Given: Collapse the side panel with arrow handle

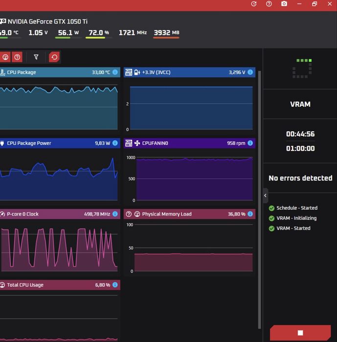Looking at the screenshot, I should tap(266, 195).
